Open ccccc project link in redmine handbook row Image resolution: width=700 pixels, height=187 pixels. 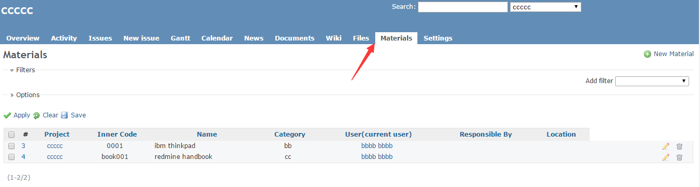[55, 157]
